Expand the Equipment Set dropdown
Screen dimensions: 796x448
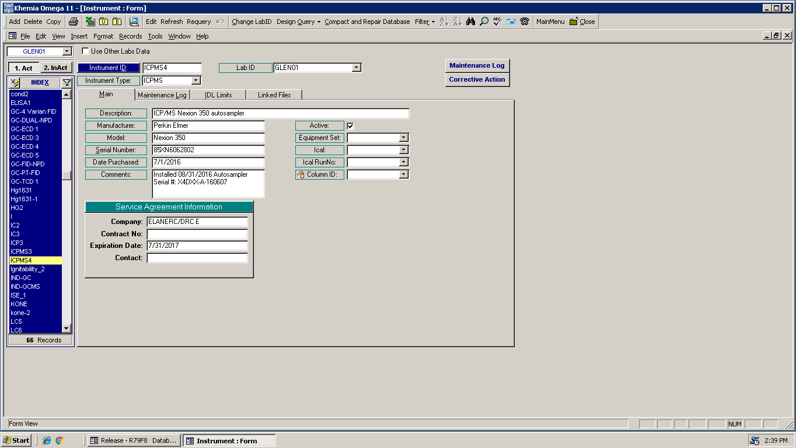(404, 138)
